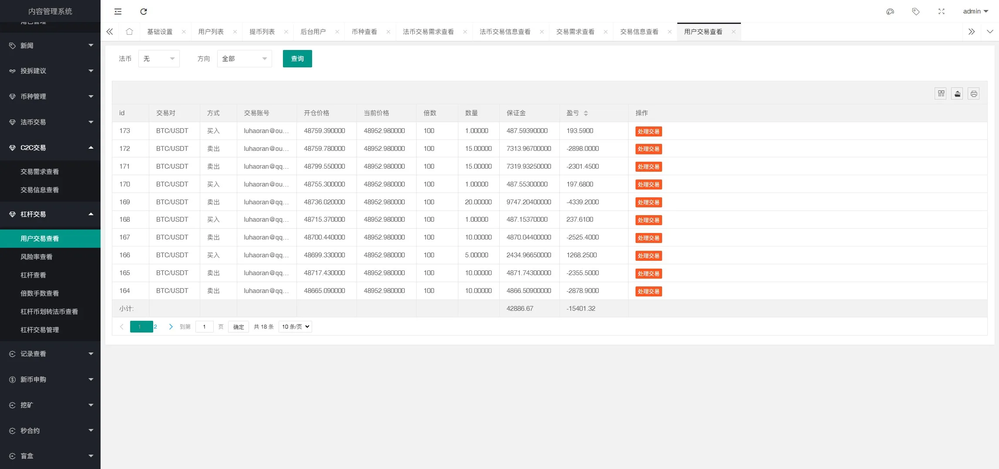Image resolution: width=999 pixels, height=469 pixels.
Task: Click the tab bar right-scroll double-arrow icon
Action: pos(972,32)
